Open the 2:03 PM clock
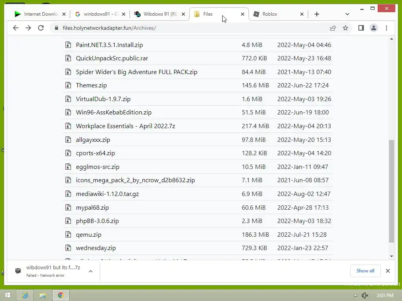402x301 pixels. [x=385, y=296]
